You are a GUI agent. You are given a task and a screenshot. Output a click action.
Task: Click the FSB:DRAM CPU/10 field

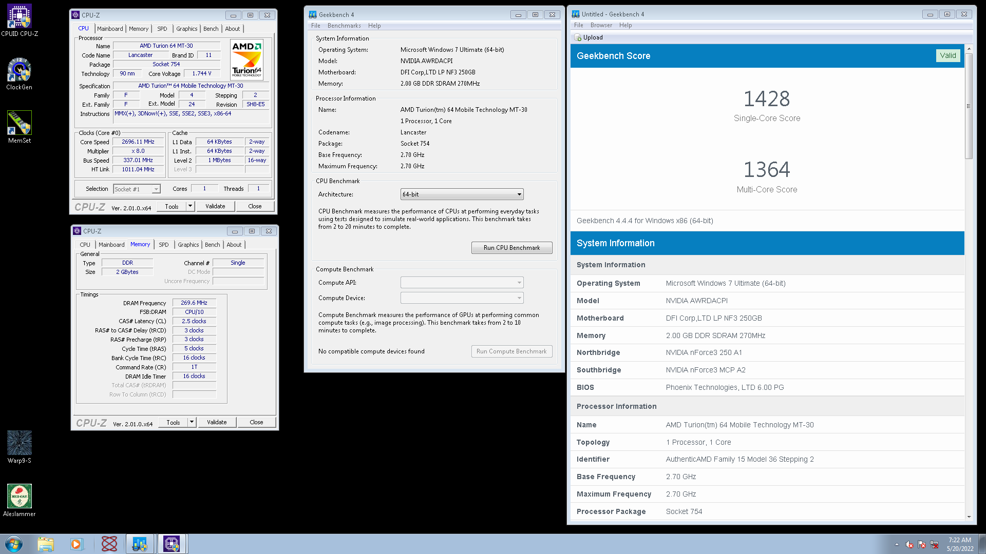(194, 312)
